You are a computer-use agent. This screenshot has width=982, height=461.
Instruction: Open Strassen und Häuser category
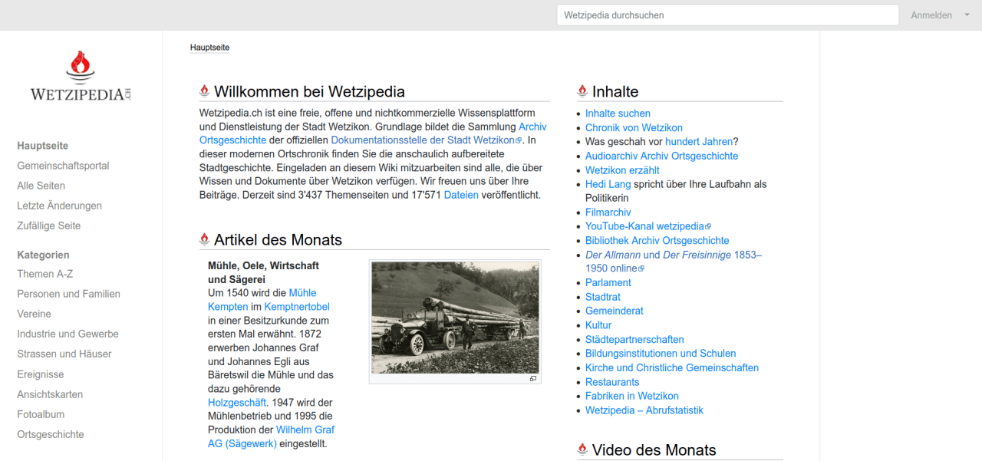point(64,354)
